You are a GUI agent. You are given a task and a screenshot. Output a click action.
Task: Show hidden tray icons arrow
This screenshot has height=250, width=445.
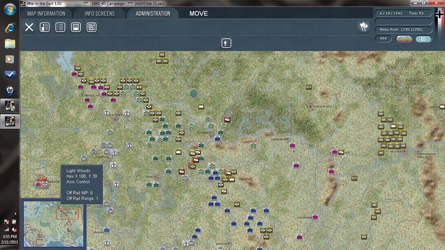click(15, 214)
